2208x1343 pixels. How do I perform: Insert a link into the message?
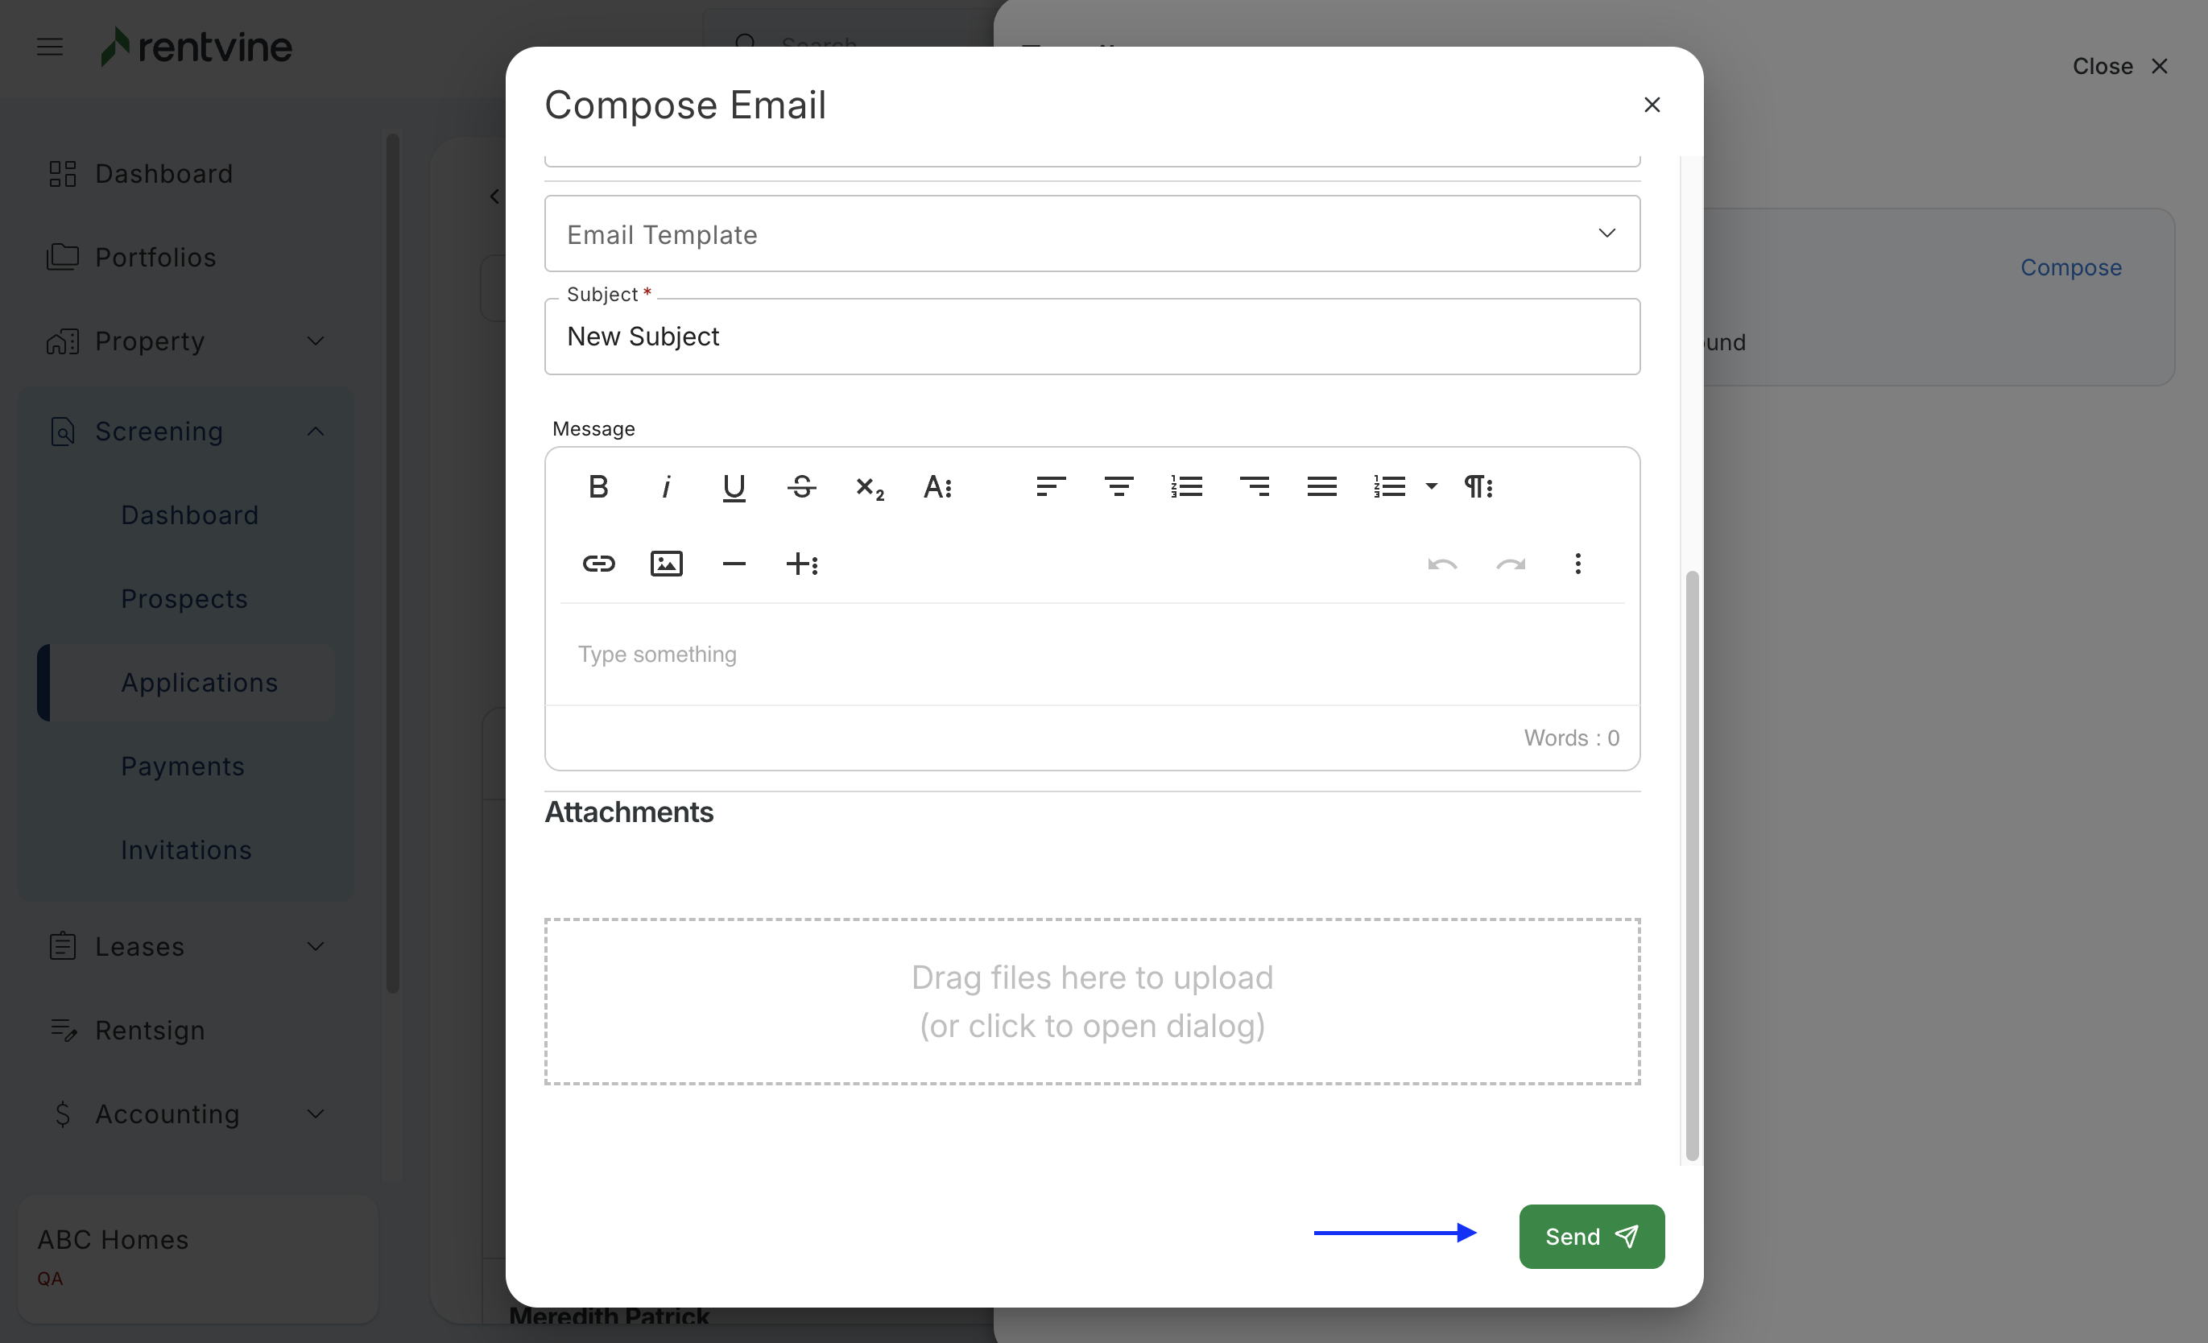click(598, 564)
